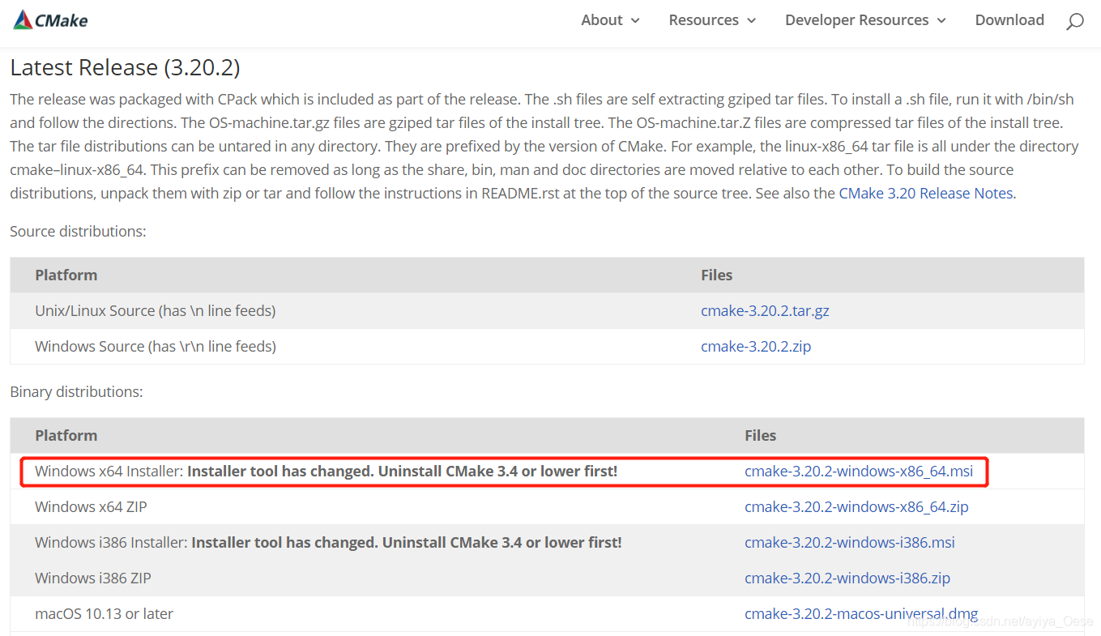The height and width of the screenshot is (636, 1101).
Task: Expand the About menu chevron
Action: click(x=635, y=21)
